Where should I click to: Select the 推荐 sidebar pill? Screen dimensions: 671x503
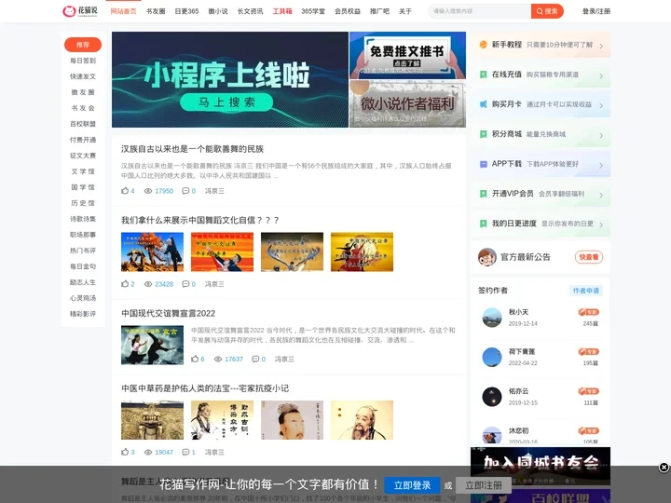[83, 45]
